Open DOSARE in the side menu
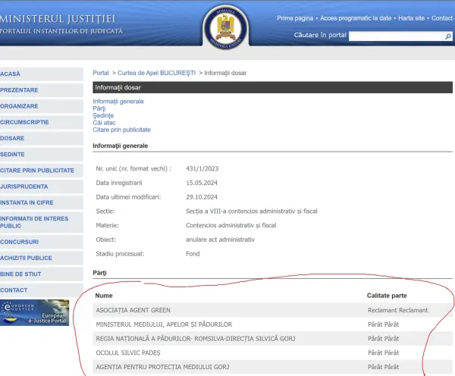 (13, 138)
